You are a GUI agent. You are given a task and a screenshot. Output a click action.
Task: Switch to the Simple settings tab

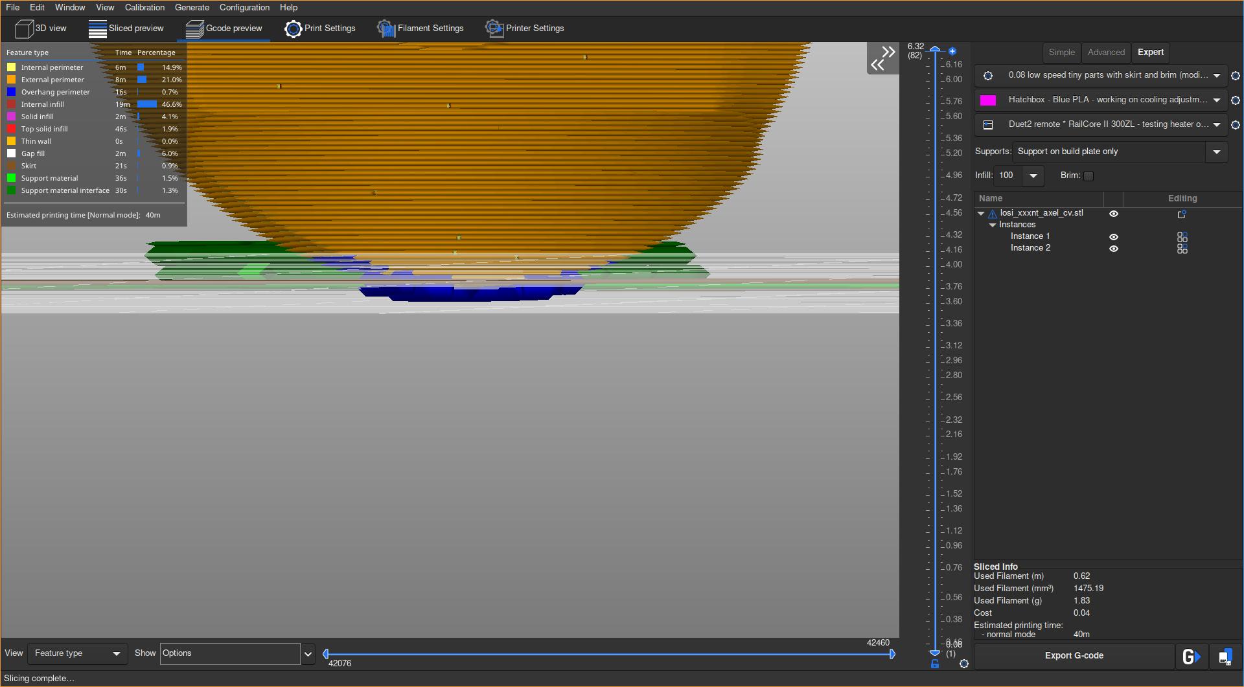coord(1061,52)
